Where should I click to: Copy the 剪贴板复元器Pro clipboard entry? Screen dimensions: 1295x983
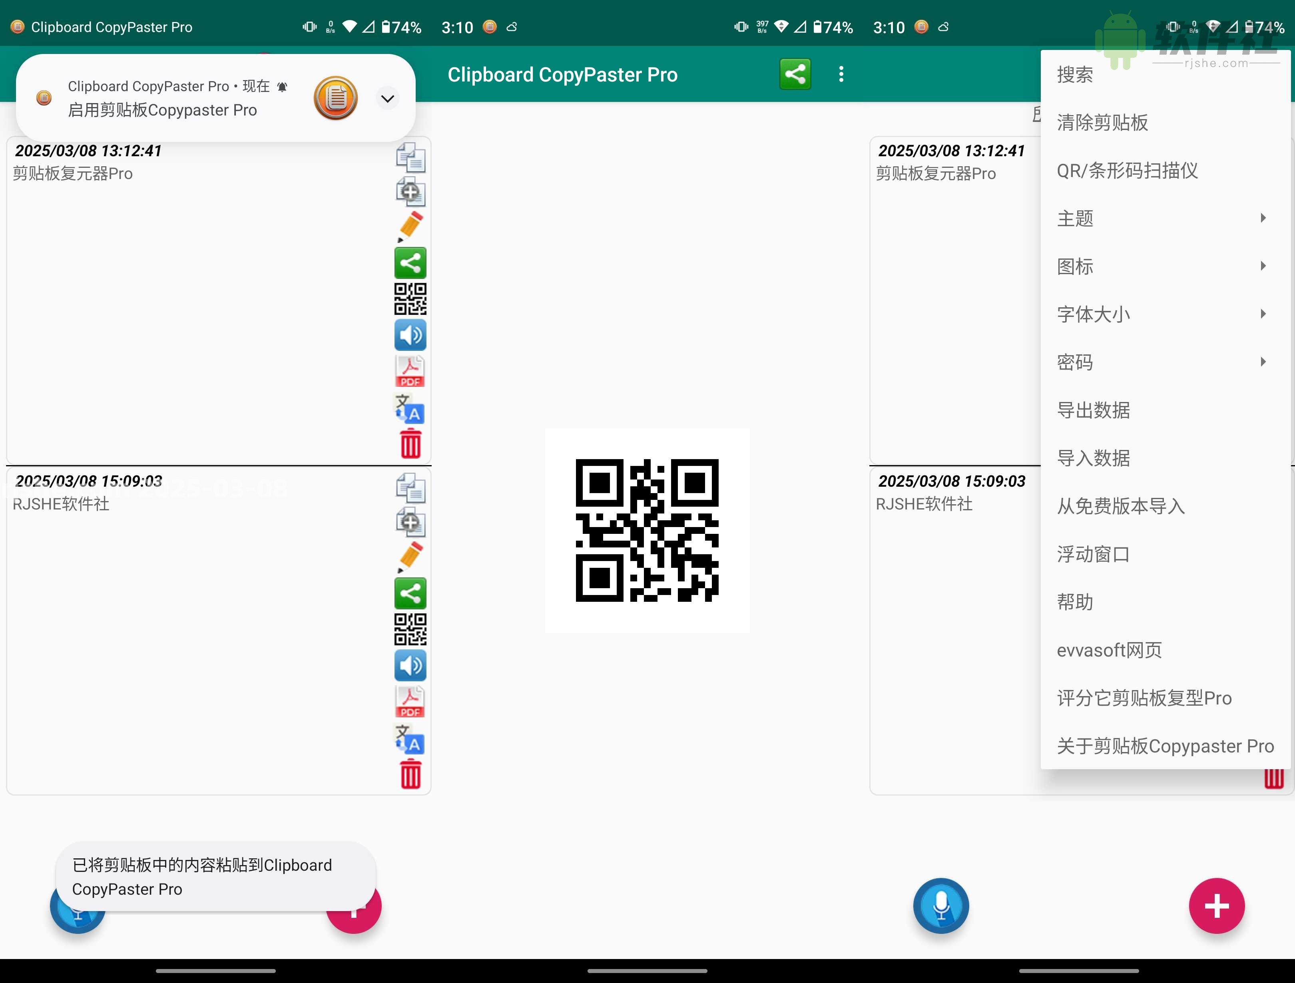(x=410, y=156)
